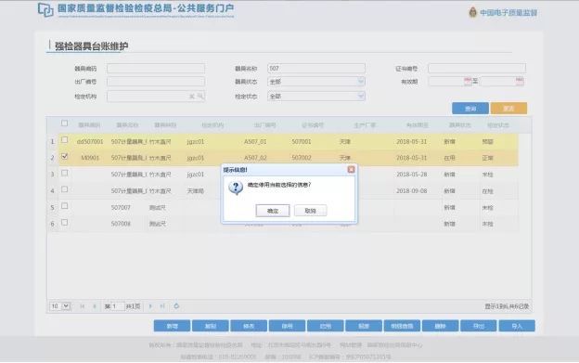Screen dimensions: 579x363
Task: Cancel the prompt with 取消 button
Action: pyautogui.click(x=310, y=211)
